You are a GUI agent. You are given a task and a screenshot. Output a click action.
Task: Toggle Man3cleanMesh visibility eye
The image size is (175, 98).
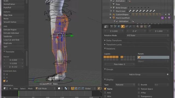pos(162,18)
